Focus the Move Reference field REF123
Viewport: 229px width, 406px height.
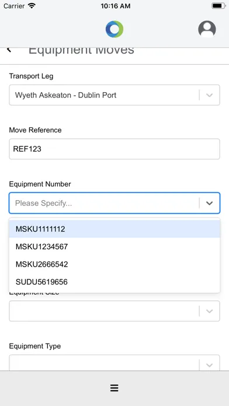click(114, 149)
